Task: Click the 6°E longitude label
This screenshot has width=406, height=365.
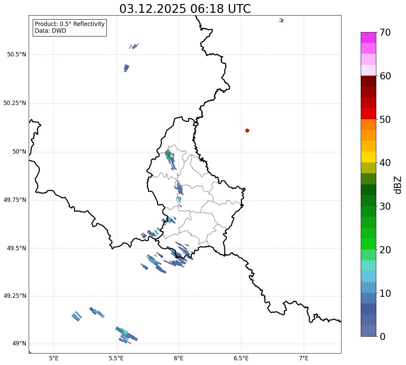Action: [x=179, y=358]
